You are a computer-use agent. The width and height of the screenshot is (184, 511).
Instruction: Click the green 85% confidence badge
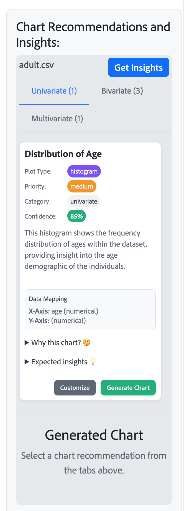coord(76,216)
